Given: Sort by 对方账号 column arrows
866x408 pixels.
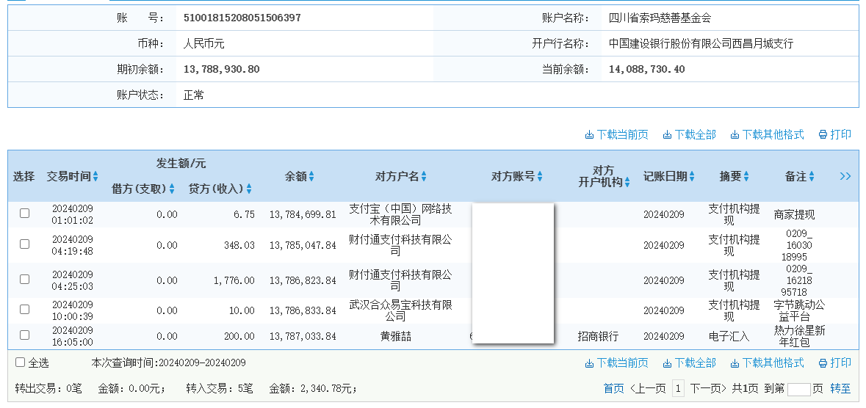Looking at the screenshot, I should coord(540,176).
